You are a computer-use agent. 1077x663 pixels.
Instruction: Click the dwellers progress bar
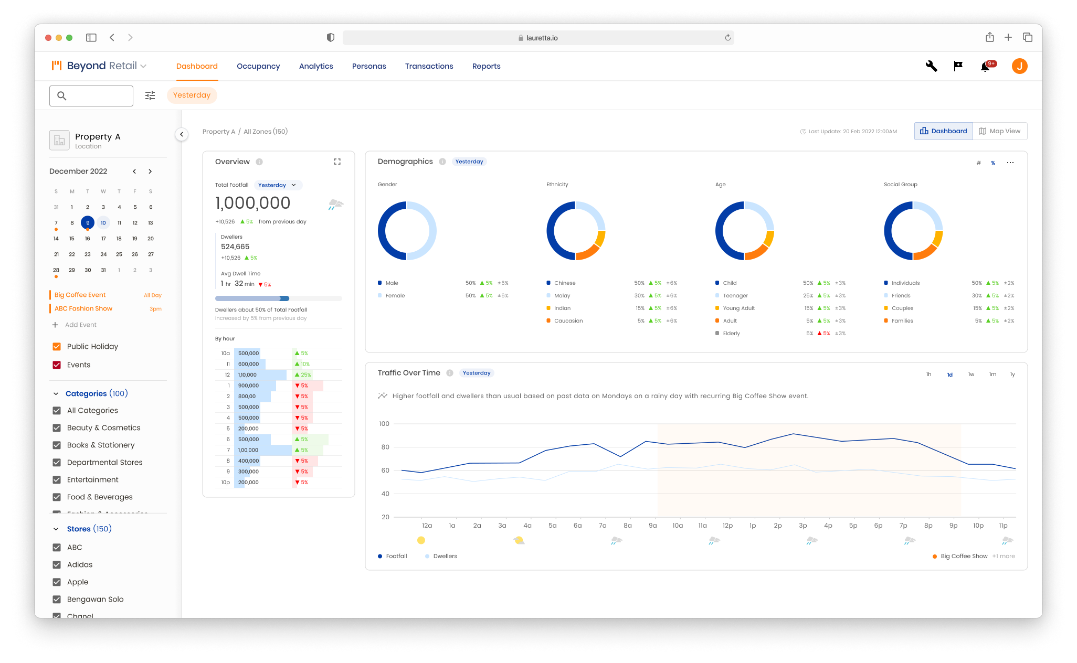pos(278,298)
